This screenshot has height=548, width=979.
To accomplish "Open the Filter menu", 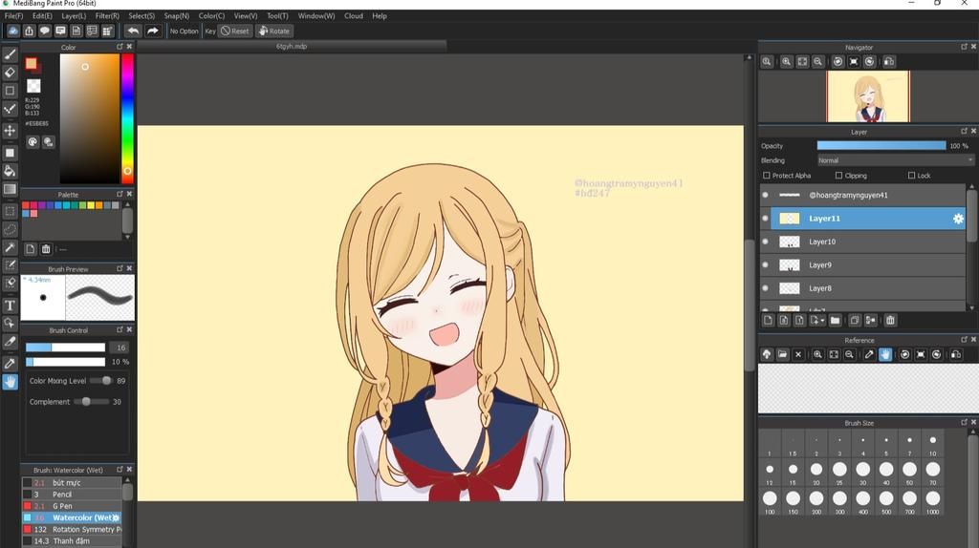I will point(107,15).
